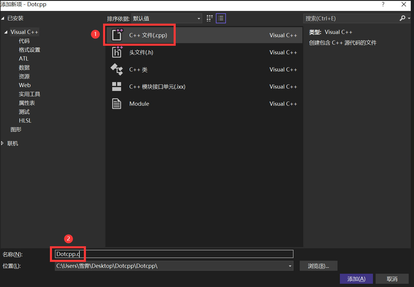Switch to small icons grid view
The image size is (414, 287).
point(210,18)
